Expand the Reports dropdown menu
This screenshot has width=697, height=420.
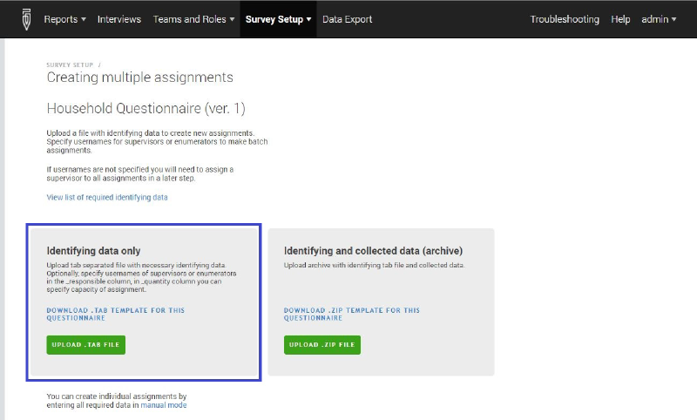point(64,19)
